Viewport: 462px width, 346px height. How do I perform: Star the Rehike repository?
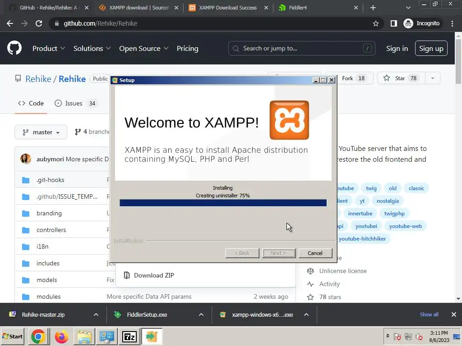pyautogui.click(x=401, y=78)
